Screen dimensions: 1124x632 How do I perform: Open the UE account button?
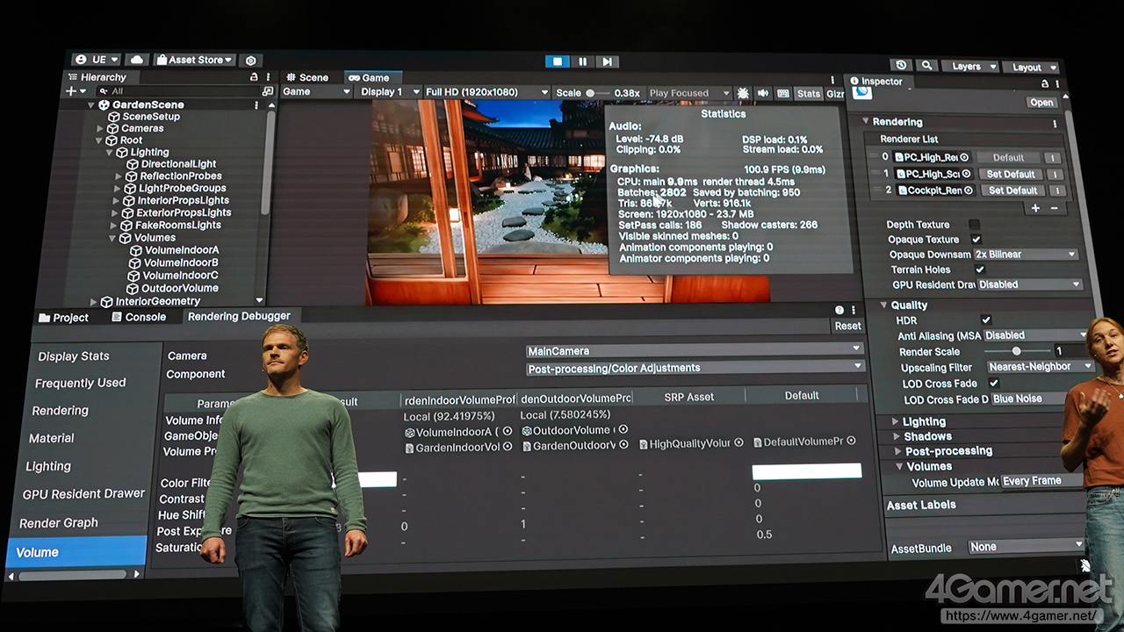96,60
